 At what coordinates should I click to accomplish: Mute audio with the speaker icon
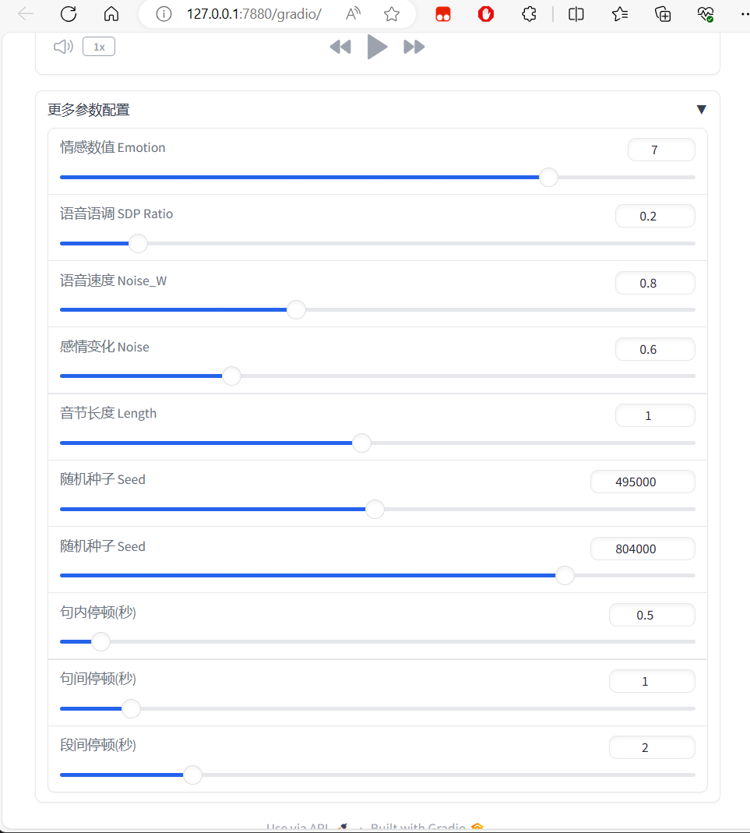(x=63, y=47)
